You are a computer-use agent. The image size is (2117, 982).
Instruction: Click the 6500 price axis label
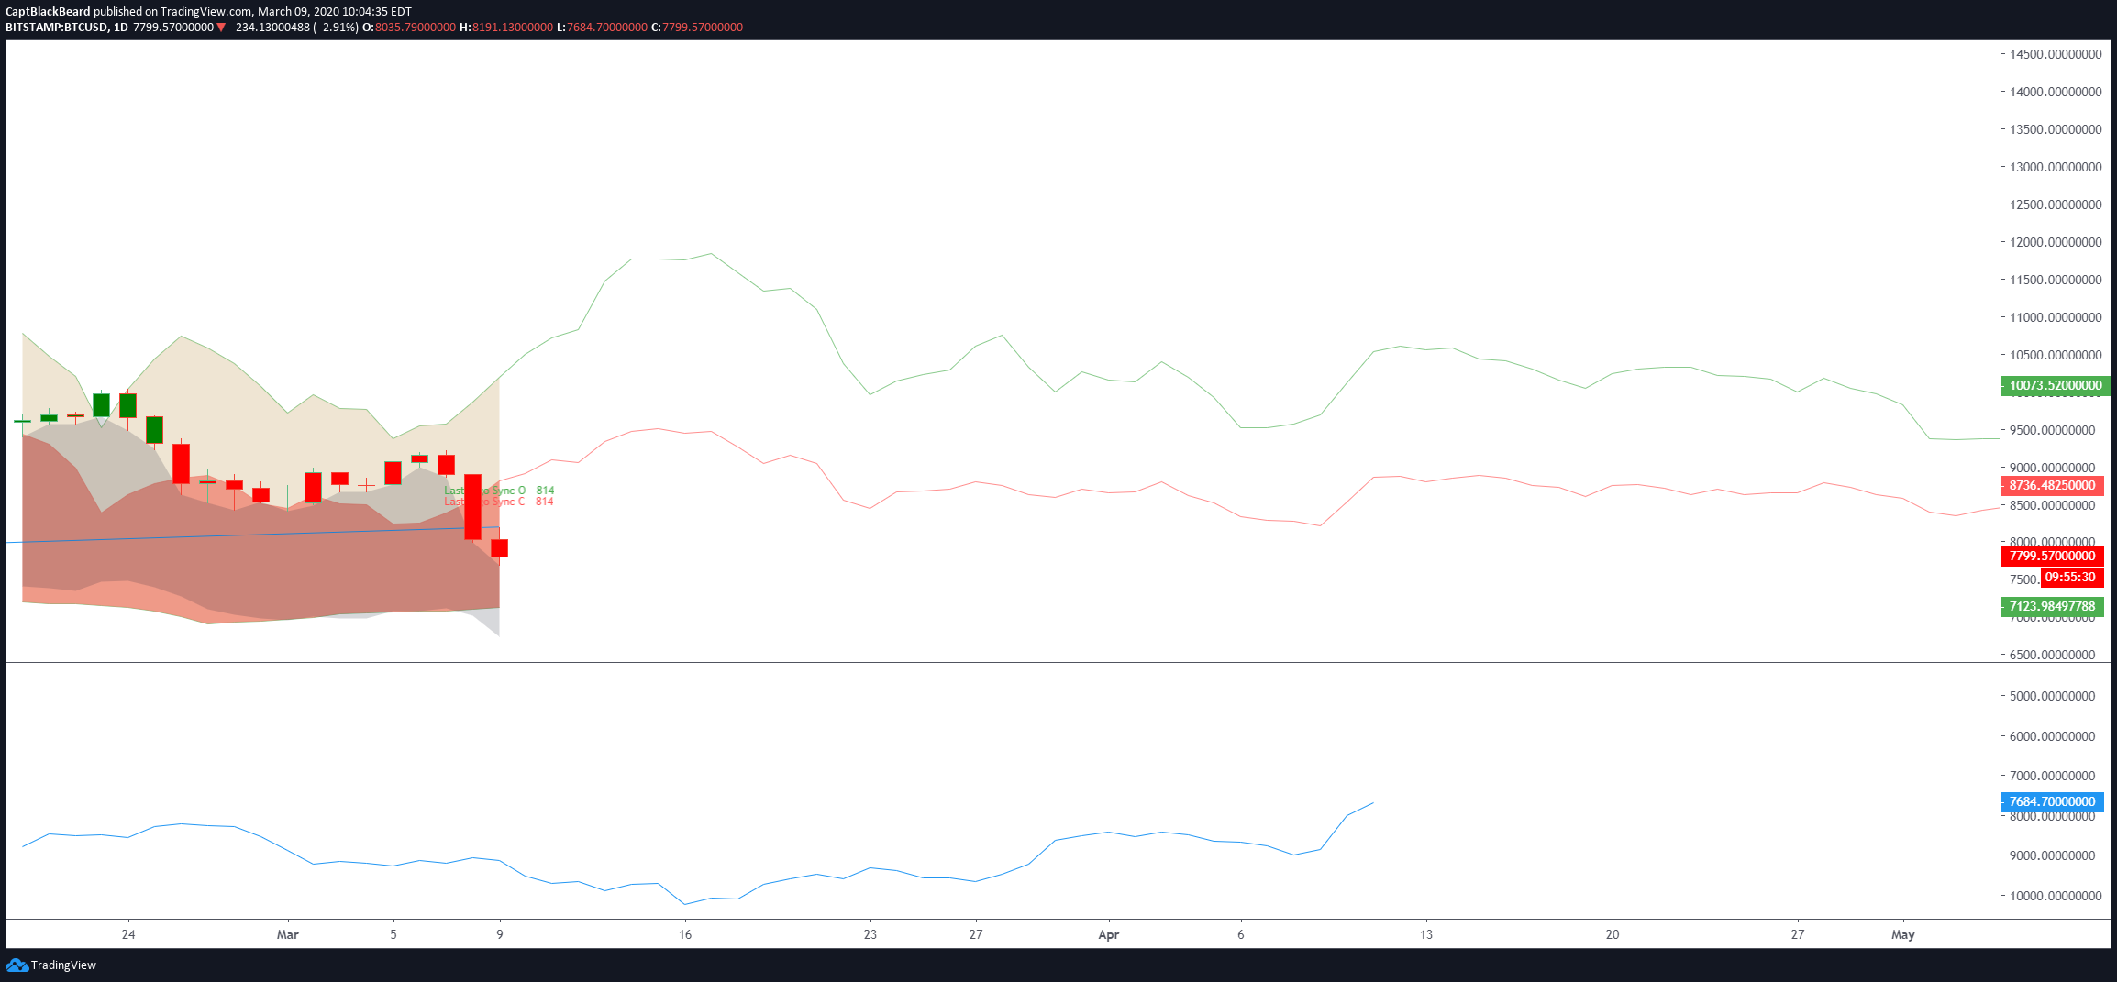pyautogui.click(x=2052, y=655)
